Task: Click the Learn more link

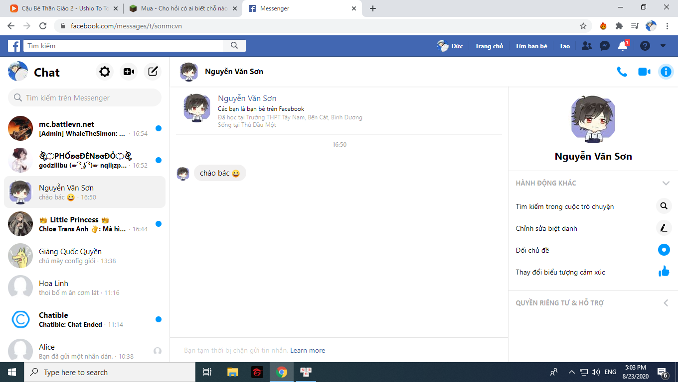Action: pyautogui.click(x=308, y=350)
